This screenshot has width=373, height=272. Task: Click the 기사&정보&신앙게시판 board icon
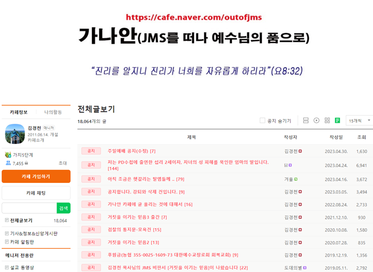tap(7, 233)
